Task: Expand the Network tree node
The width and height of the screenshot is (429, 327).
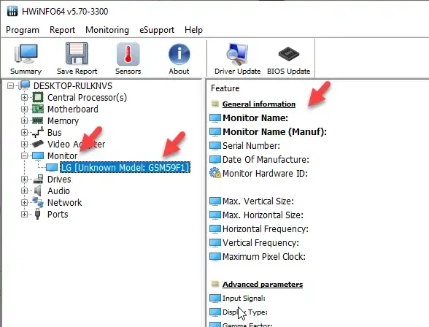Action: [24, 202]
